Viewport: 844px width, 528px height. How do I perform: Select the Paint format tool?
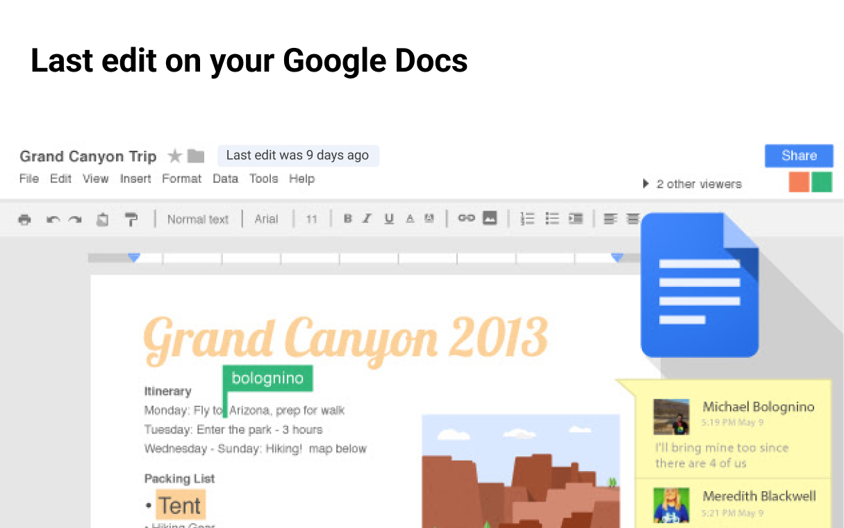[x=131, y=220]
